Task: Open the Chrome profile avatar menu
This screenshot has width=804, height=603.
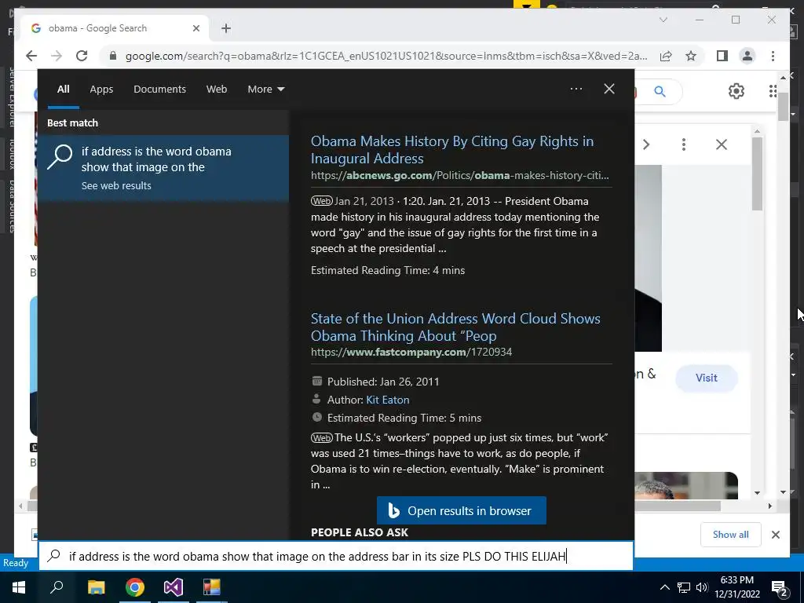Action: click(x=747, y=56)
